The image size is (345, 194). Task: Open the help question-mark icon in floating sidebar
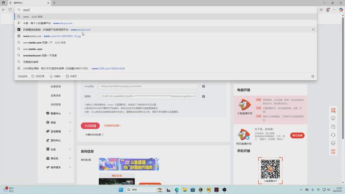pyautogui.click(x=333, y=127)
